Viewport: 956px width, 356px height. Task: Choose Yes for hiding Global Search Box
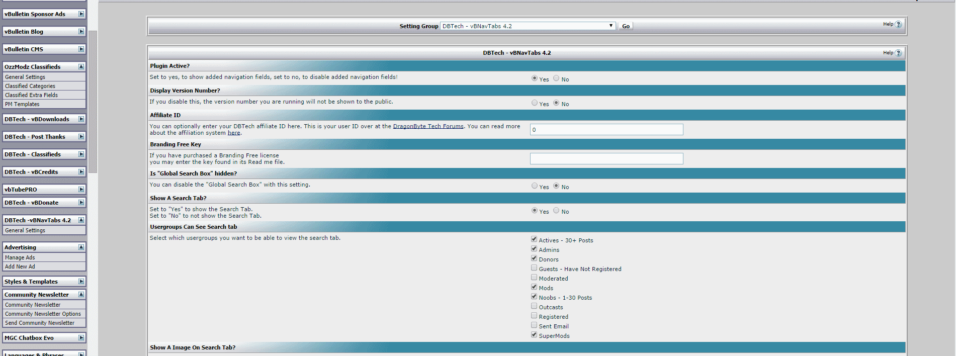(x=535, y=186)
